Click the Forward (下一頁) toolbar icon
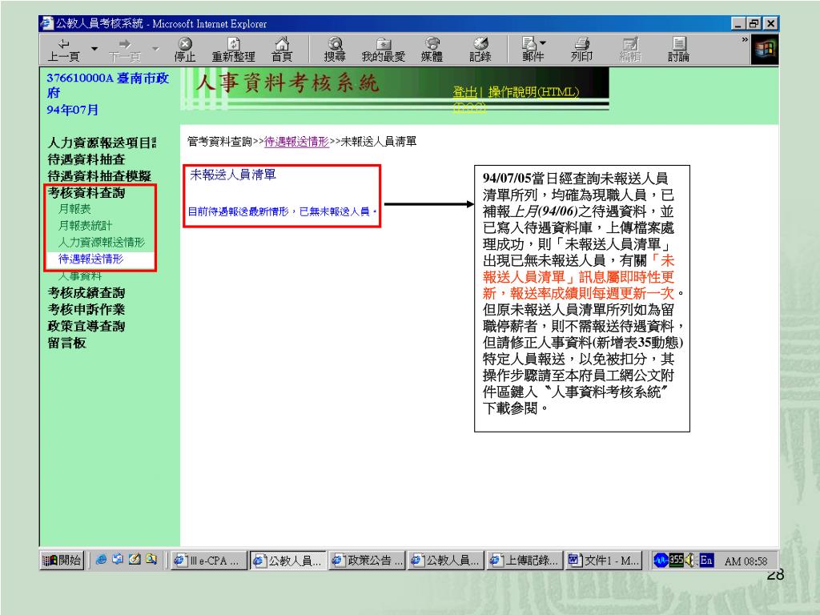Viewport: 820px width, 615px height. 124,50
